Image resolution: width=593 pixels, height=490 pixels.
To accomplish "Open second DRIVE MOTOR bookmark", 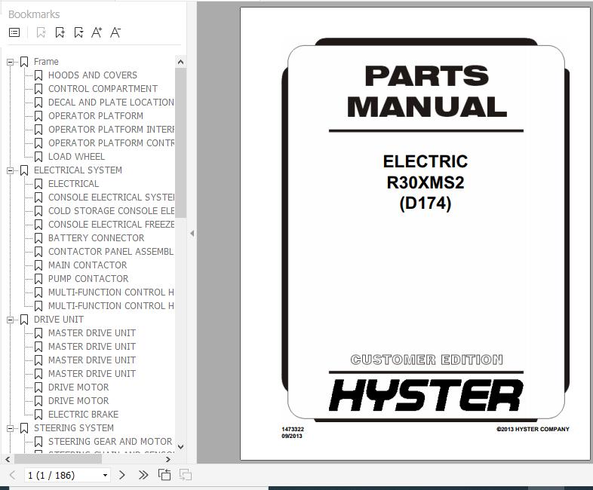I will (78, 401).
